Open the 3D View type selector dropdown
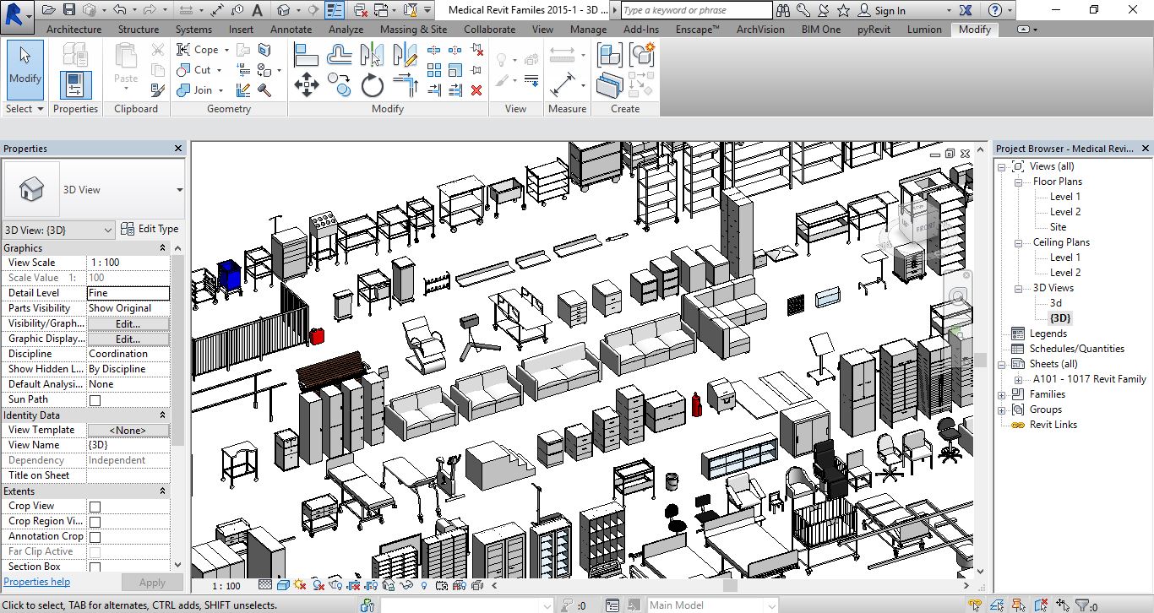The image size is (1154, 613). click(179, 190)
